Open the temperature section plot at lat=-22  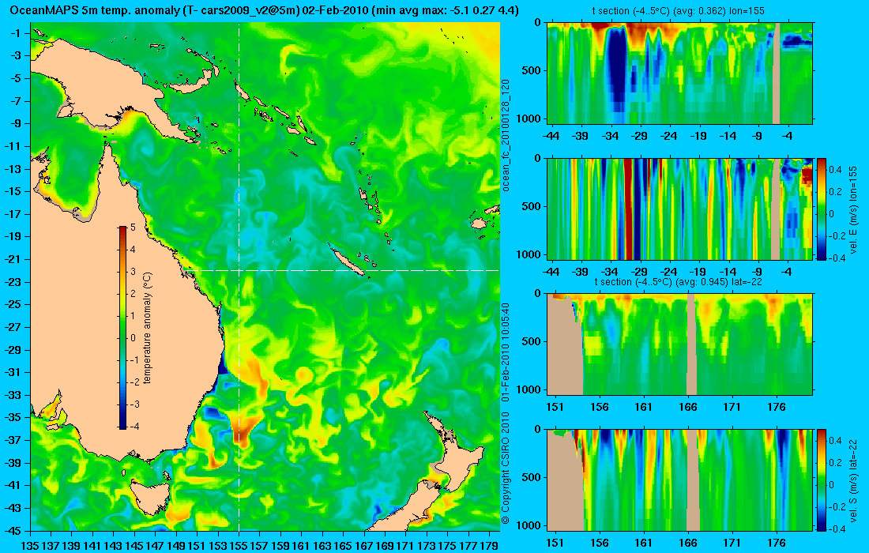click(680, 344)
